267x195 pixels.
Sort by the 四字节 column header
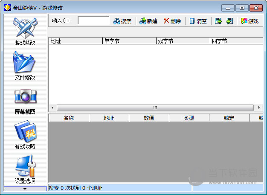click(237, 41)
